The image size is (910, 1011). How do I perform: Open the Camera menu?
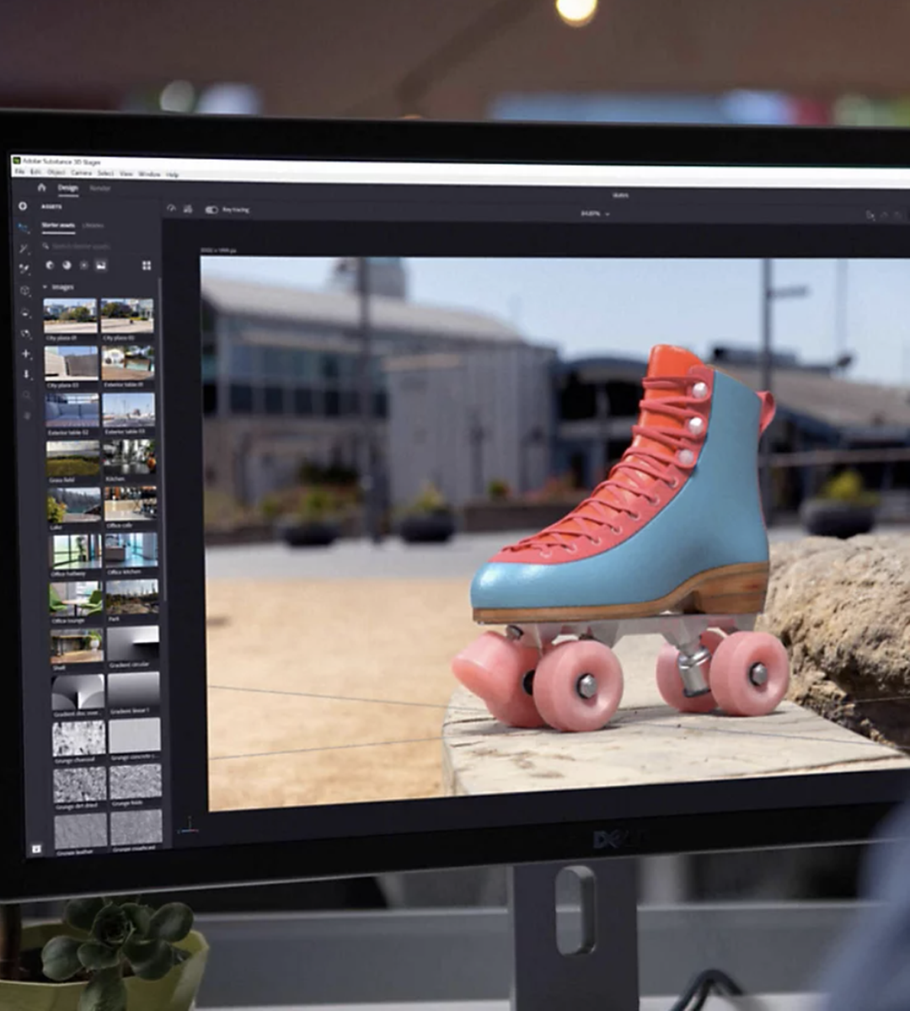pos(81,173)
